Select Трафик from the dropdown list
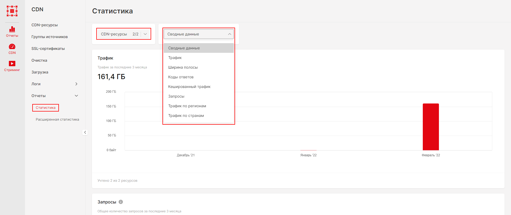The image size is (511, 215). point(175,58)
